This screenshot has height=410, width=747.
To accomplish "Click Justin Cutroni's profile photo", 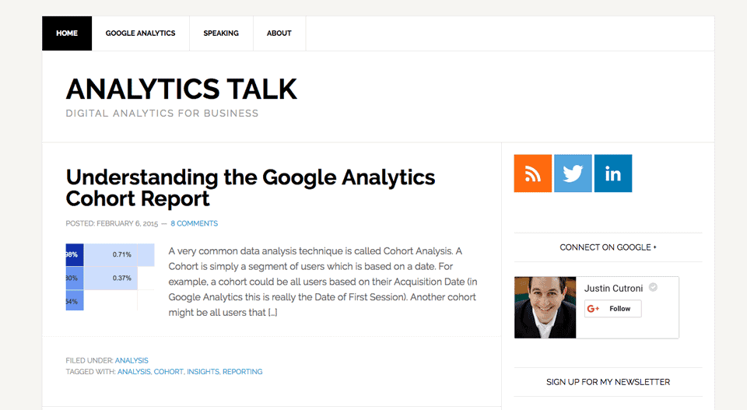I will pyautogui.click(x=545, y=307).
